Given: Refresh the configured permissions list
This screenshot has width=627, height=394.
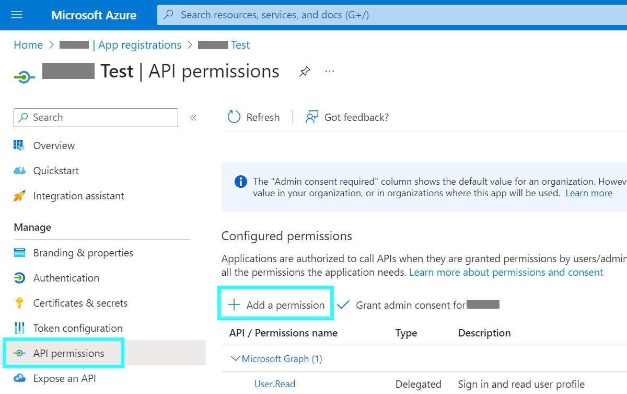Looking at the screenshot, I should [x=254, y=117].
